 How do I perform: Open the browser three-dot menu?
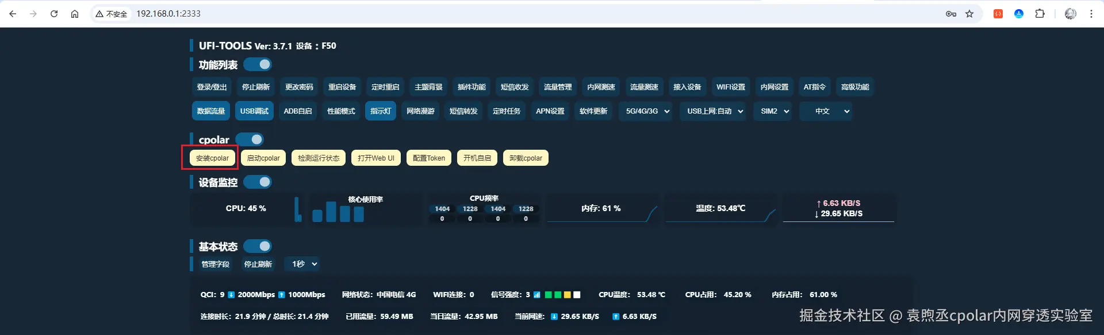coord(1091,14)
